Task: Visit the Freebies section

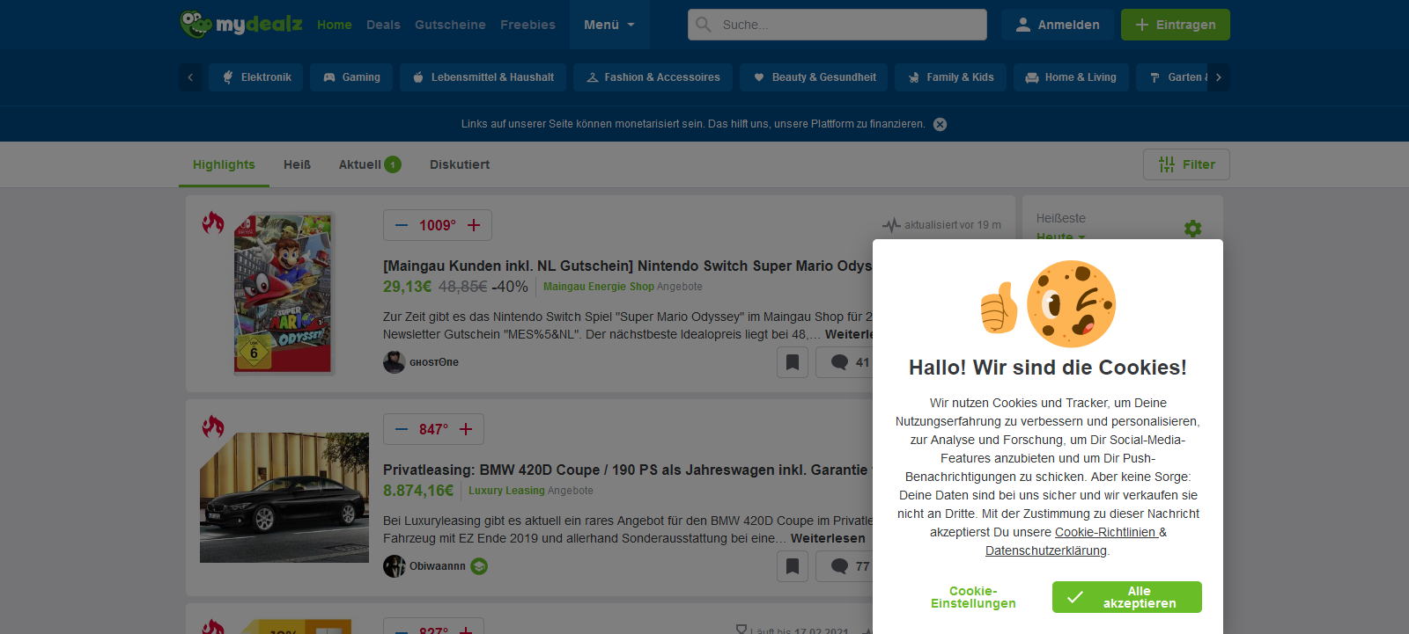Action: coord(527,25)
